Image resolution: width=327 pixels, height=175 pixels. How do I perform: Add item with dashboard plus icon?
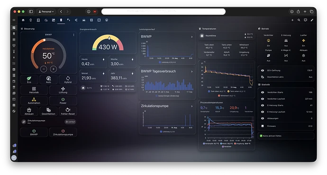tap(292, 20)
